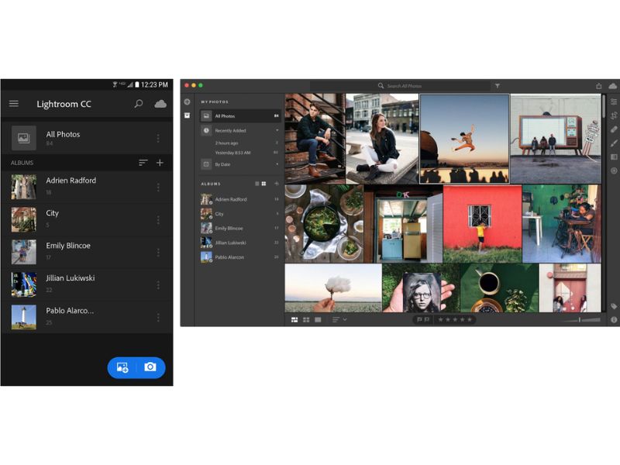Select the crop and rotate tool

[614, 115]
